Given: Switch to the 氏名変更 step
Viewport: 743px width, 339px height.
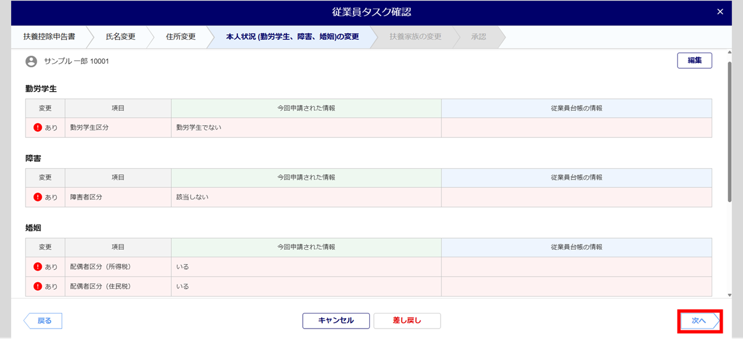Looking at the screenshot, I should [120, 37].
